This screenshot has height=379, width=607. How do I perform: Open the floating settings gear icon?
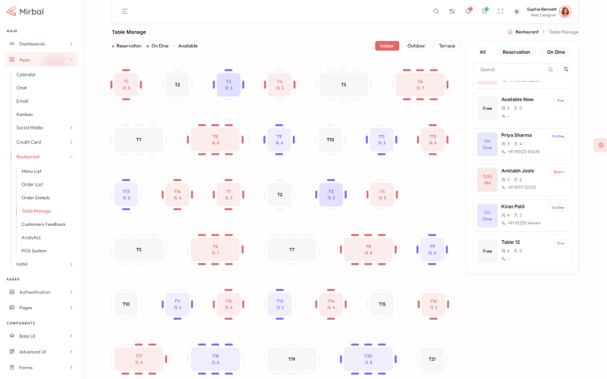(600, 145)
